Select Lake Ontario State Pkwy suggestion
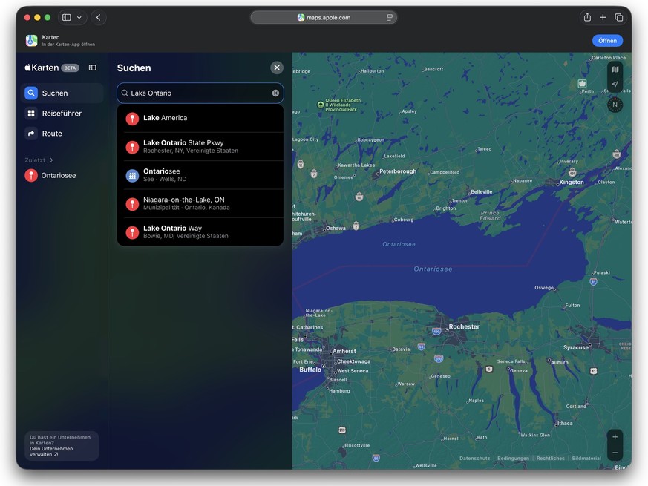 click(x=201, y=147)
